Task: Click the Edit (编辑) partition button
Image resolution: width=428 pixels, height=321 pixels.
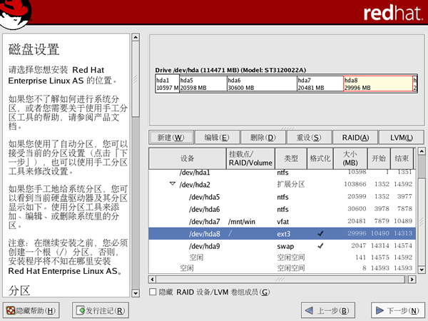Action: coord(218,137)
